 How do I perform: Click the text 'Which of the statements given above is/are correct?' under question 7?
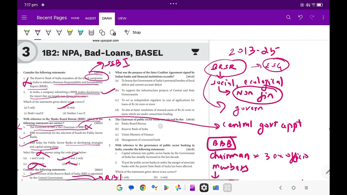pos(146,172)
